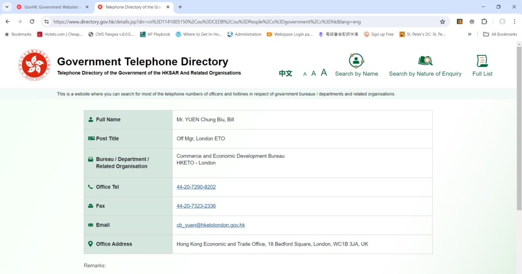The image size is (522, 274).
Task: Open the Chrome extensions puzzle icon
Action: tap(484, 22)
